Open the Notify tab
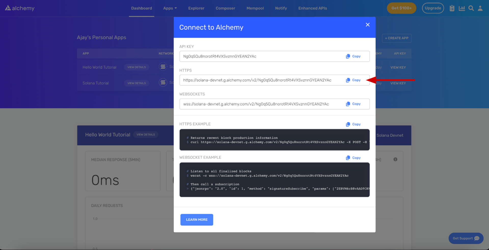Screen dimensions: 489x250 (x=281, y=8)
